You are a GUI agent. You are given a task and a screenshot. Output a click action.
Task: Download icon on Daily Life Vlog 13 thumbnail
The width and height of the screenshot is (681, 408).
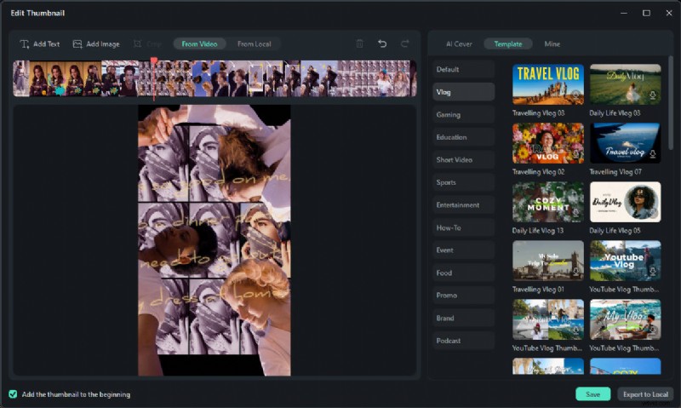pos(575,212)
